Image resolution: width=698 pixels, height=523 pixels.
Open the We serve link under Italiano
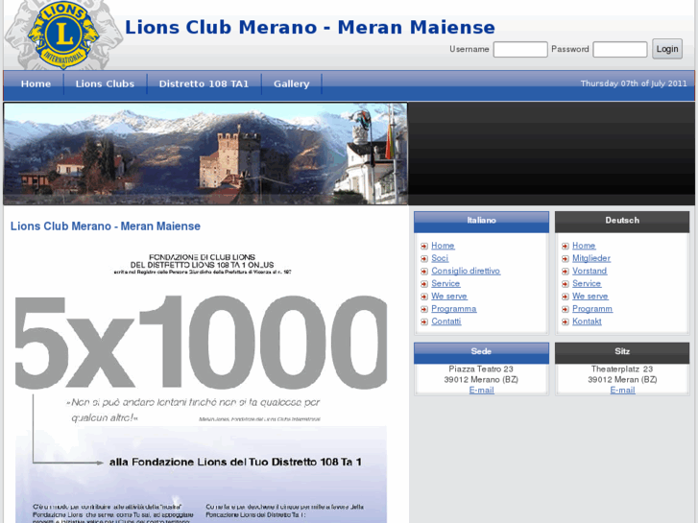448,296
